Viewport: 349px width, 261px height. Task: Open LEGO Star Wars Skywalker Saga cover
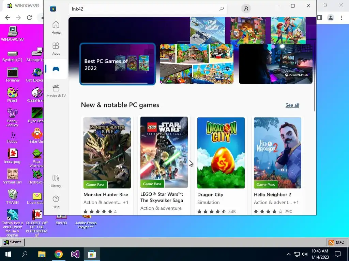[x=164, y=152]
